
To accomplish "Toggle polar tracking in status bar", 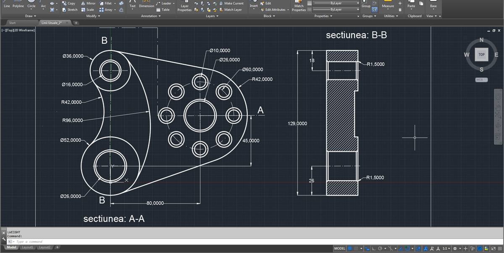I will tap(380, 248).
